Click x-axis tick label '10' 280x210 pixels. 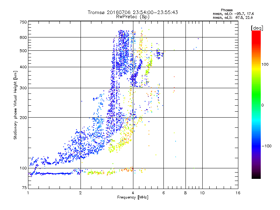coord(202,193)
